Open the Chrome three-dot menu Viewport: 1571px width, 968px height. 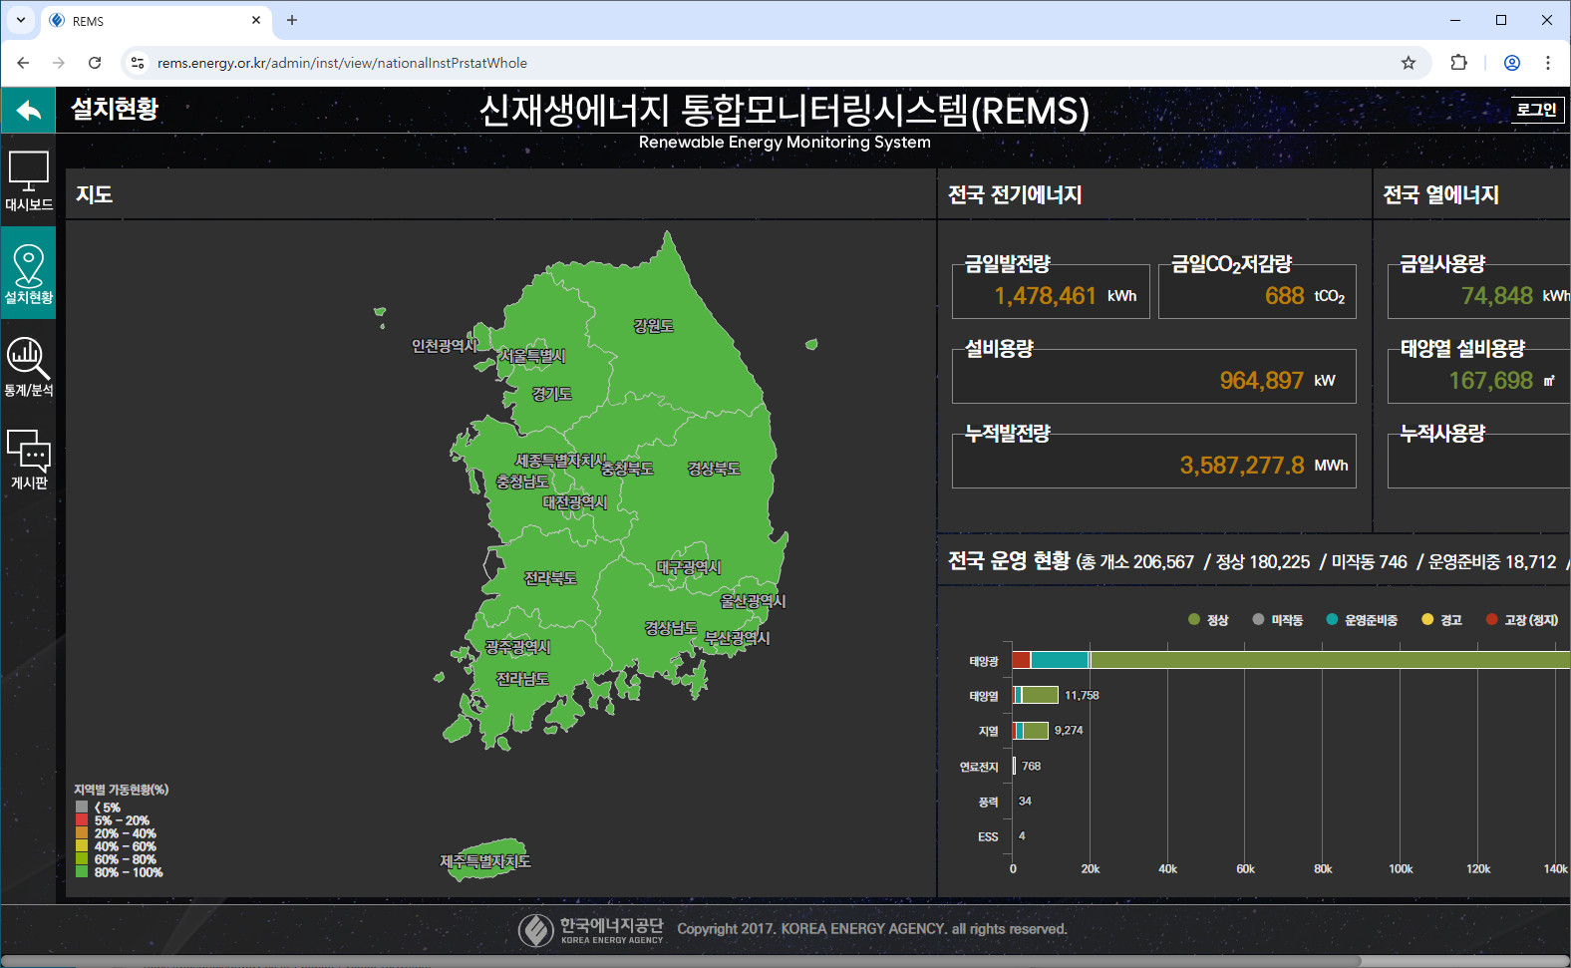coord(1548,63)
